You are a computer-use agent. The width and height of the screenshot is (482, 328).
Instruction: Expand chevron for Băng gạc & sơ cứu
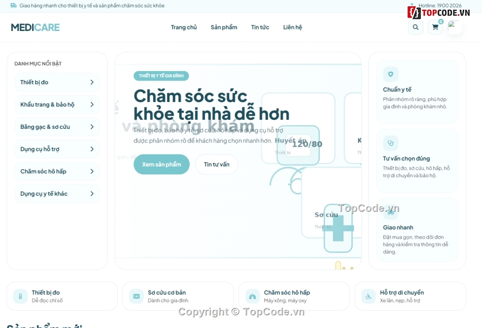pos(92,127)
